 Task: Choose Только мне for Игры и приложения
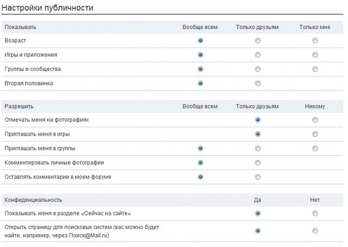tap(315, 55)
